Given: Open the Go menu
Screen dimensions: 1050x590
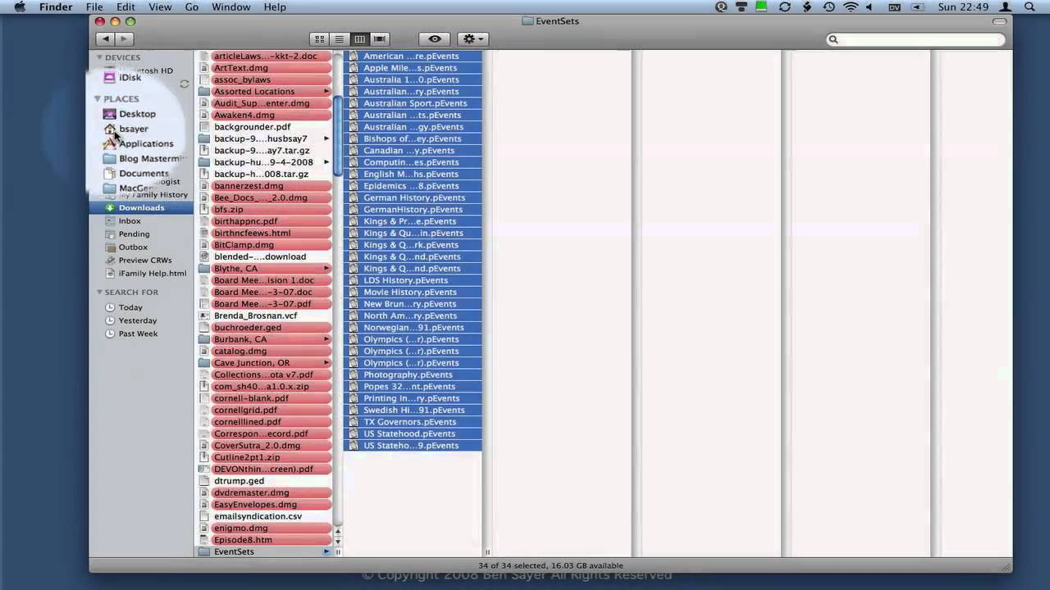Looking at the screenshot, I should 192,7.
